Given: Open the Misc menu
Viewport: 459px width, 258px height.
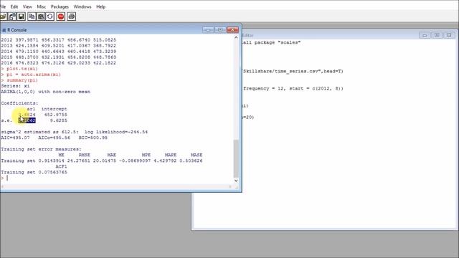Looking at the screenshot, I should [x=42, y=6].
